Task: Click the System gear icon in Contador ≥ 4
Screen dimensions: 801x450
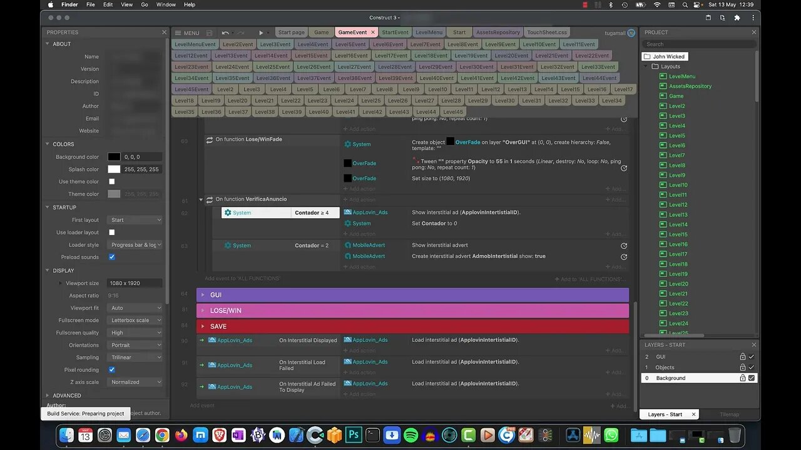Action: [x=228, y=212]
